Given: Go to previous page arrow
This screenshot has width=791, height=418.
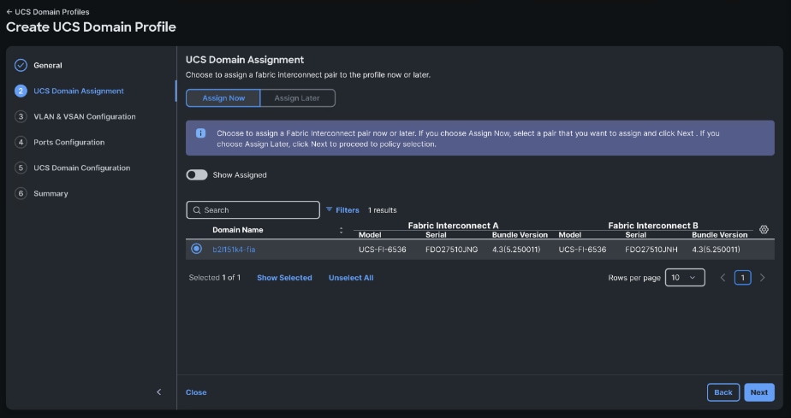Looking at the screenshot, I should point(723,278).
